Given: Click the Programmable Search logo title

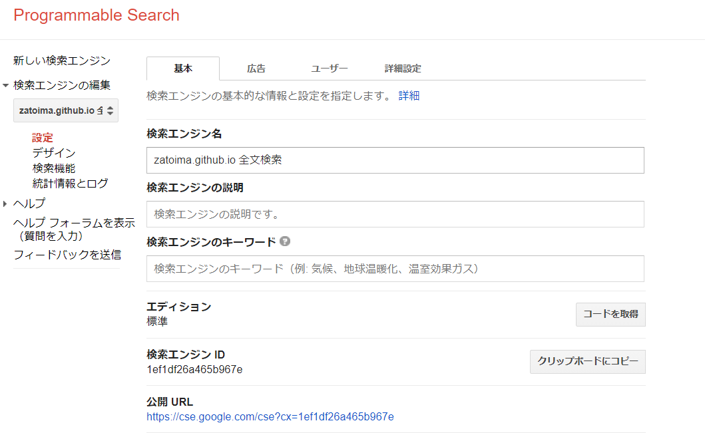Looking at the screenshot, I should click(x=97, y=15).
